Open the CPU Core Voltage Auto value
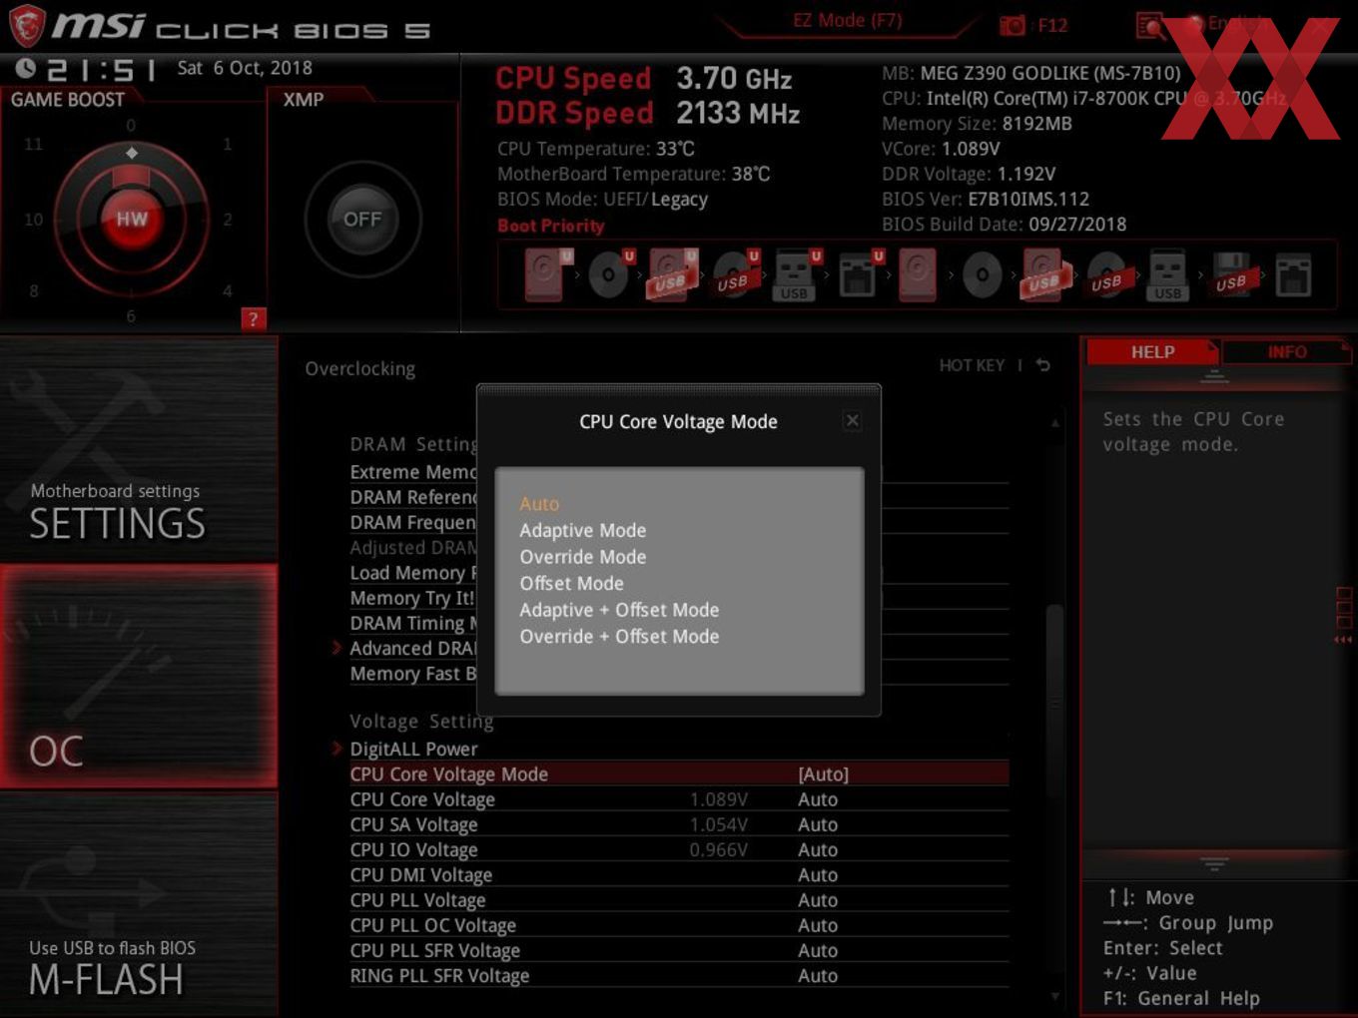This screenshot has height=1018, width=1358. [x=817, y=799]
